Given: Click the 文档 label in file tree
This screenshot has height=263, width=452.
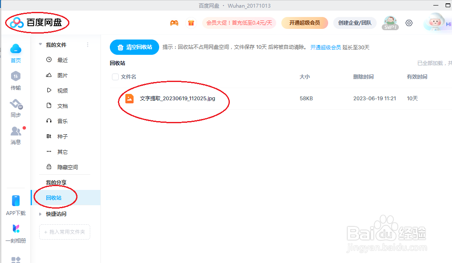Looking at the screenshot, I should click(x=63, y=106).
